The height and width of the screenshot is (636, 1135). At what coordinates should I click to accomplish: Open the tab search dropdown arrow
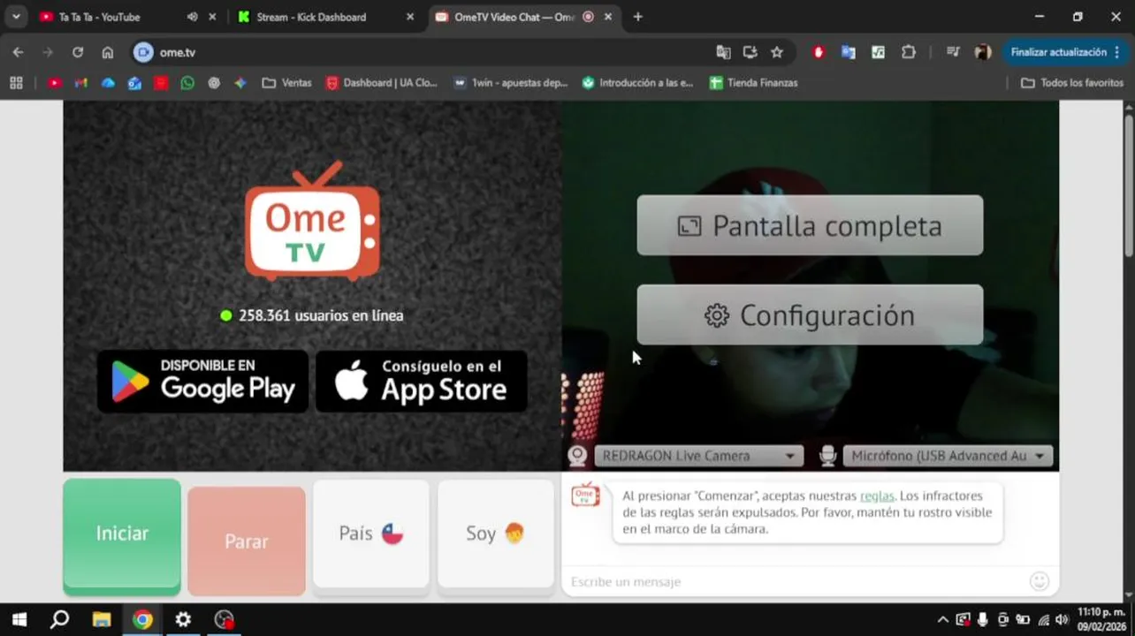[16, 17]
